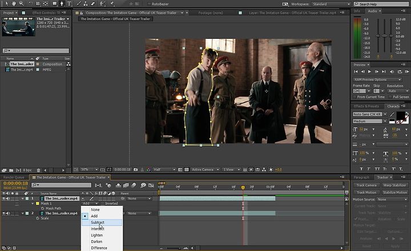Enable the Full Screen preview checkbox
Screen dimensions: 411x251
[390, 97]
